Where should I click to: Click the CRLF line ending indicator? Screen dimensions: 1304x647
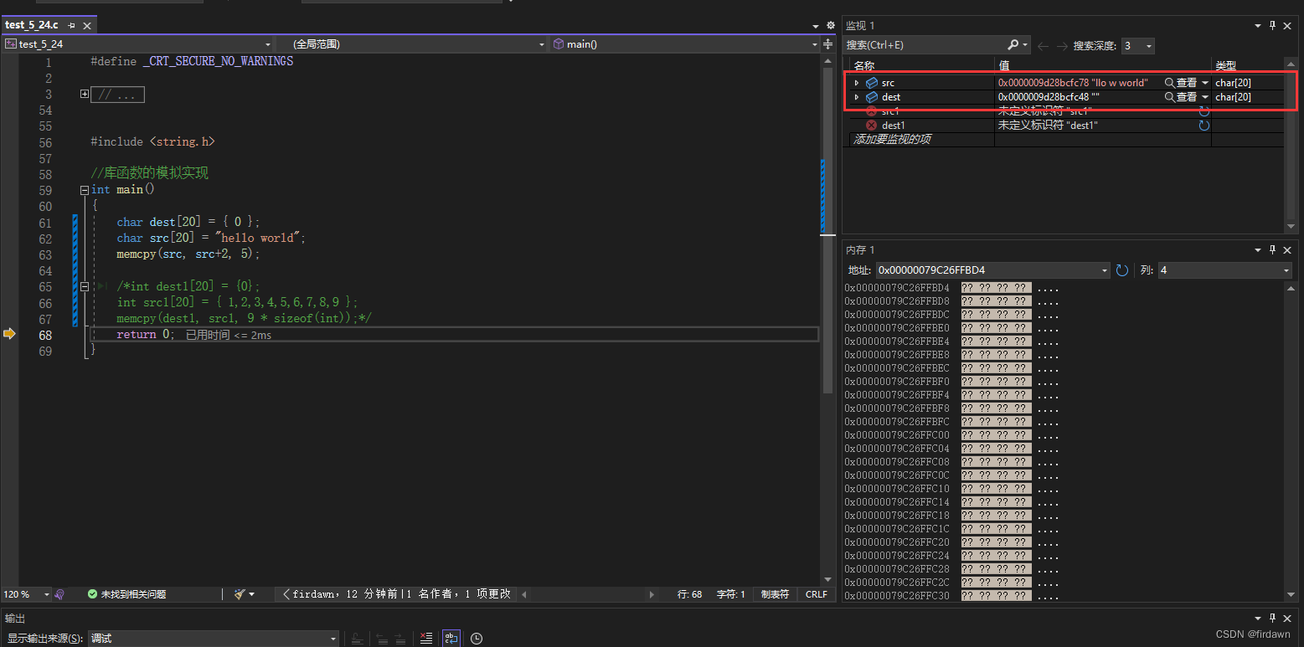click(x=816, y=594)
